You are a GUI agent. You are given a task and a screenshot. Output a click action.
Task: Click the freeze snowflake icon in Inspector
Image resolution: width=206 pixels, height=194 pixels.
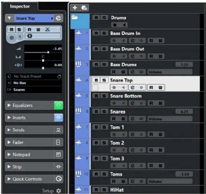30,36
